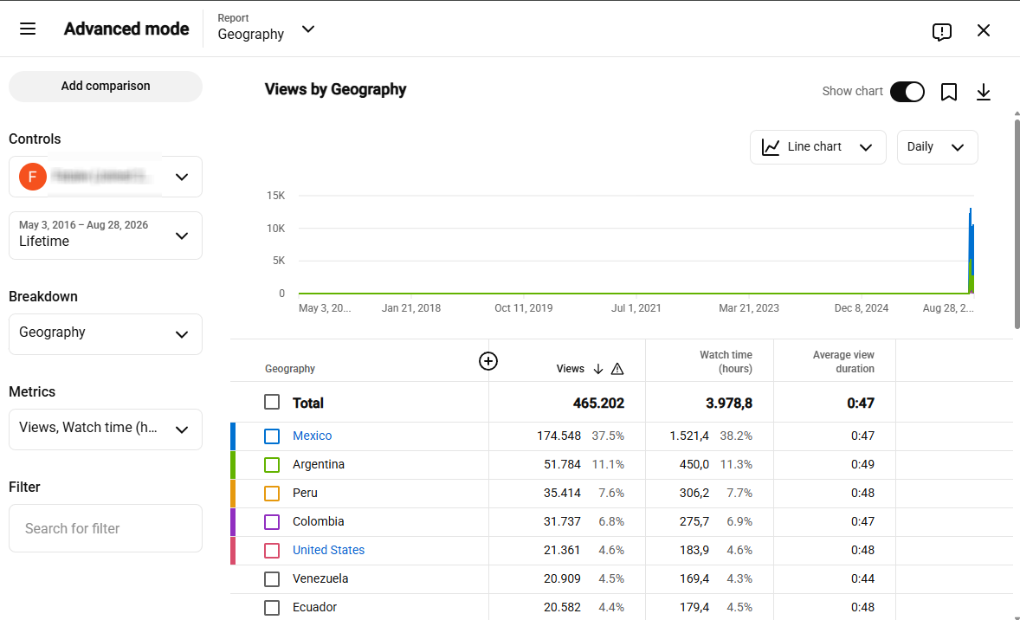Click the add metric plus icon

(487, 361)
